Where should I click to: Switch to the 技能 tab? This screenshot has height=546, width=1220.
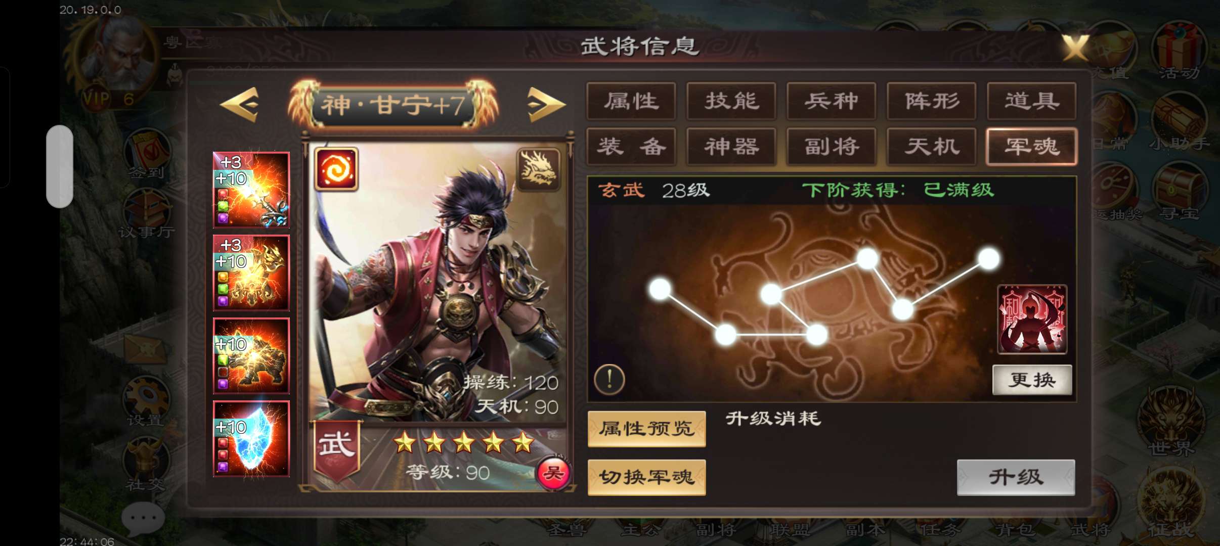(731, 101)
